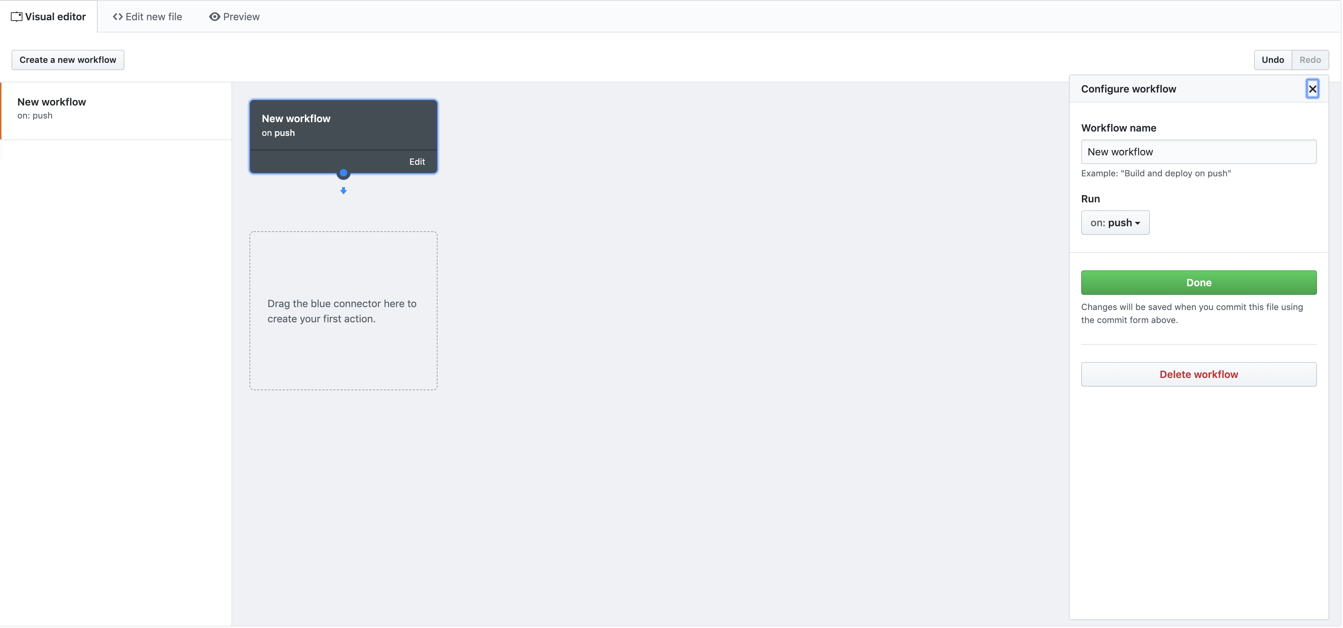The image size is (1343, 628).
Task: Click Delete workflow button
Action: (x=1199, y=374)
